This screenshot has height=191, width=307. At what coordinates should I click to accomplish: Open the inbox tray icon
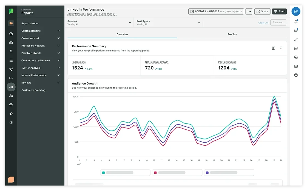click(x=11, y=42)
